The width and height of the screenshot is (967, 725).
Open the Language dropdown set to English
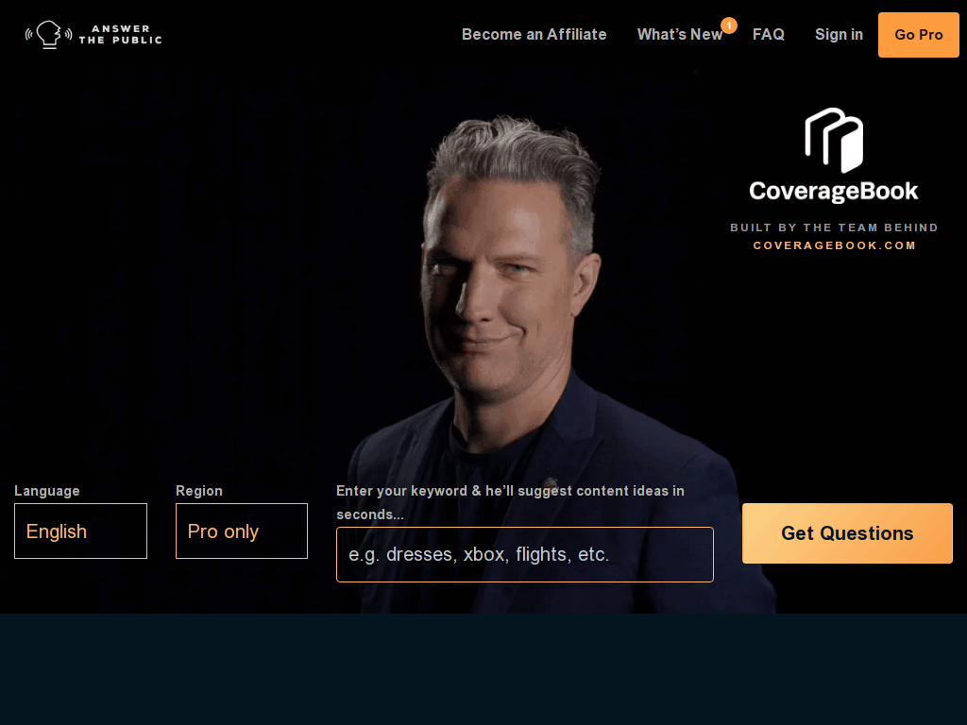81,531
